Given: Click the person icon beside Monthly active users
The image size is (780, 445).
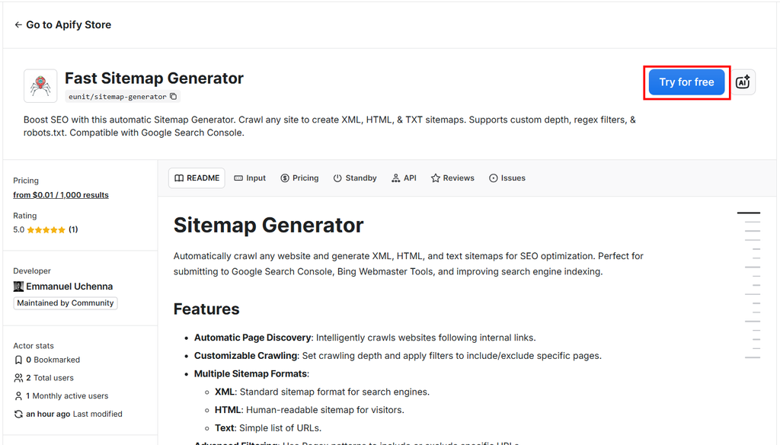Looking at the screenshot, I should (x=18, y=396).
